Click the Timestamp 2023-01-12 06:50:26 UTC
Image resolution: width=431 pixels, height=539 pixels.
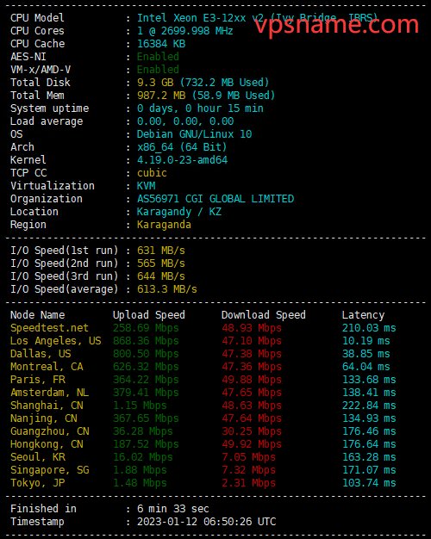[207, 522]
